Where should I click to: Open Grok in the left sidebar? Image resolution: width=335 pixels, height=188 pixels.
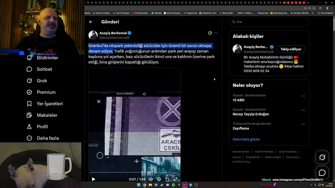coord(37,81)
